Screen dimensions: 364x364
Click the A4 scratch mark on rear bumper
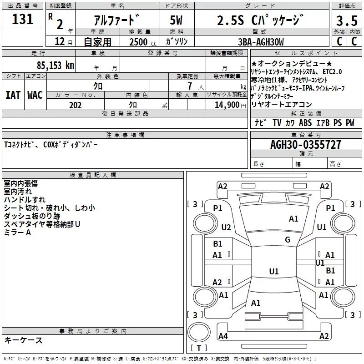223,336
